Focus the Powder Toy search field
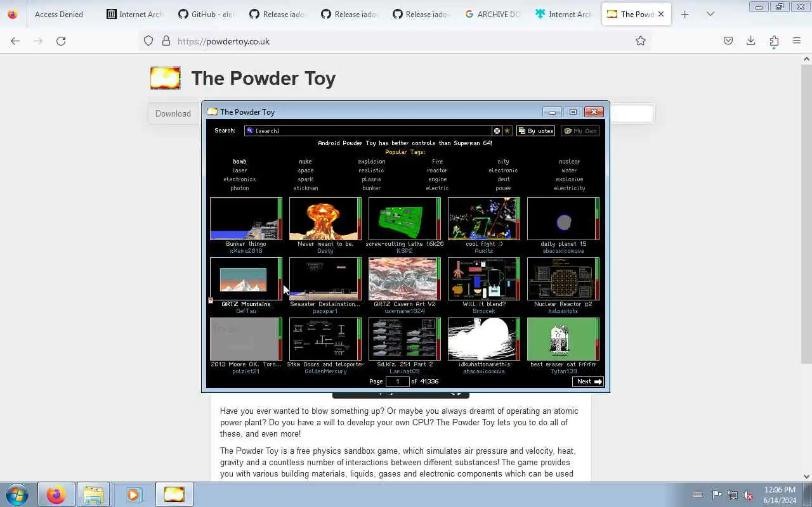 pyautogui.click(x=368, y=131)
